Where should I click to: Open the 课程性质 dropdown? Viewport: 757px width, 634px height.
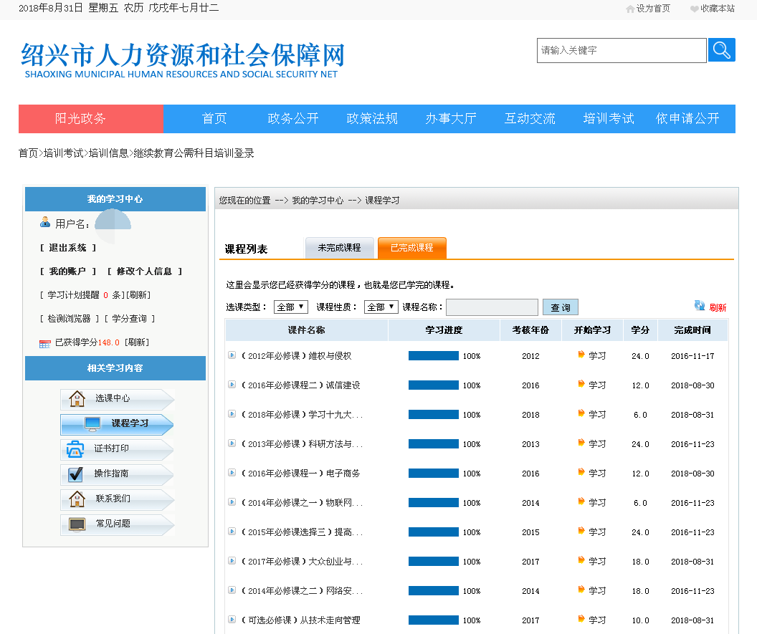381,307
